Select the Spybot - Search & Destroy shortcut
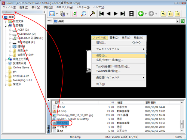 click(x=73, y=119)
